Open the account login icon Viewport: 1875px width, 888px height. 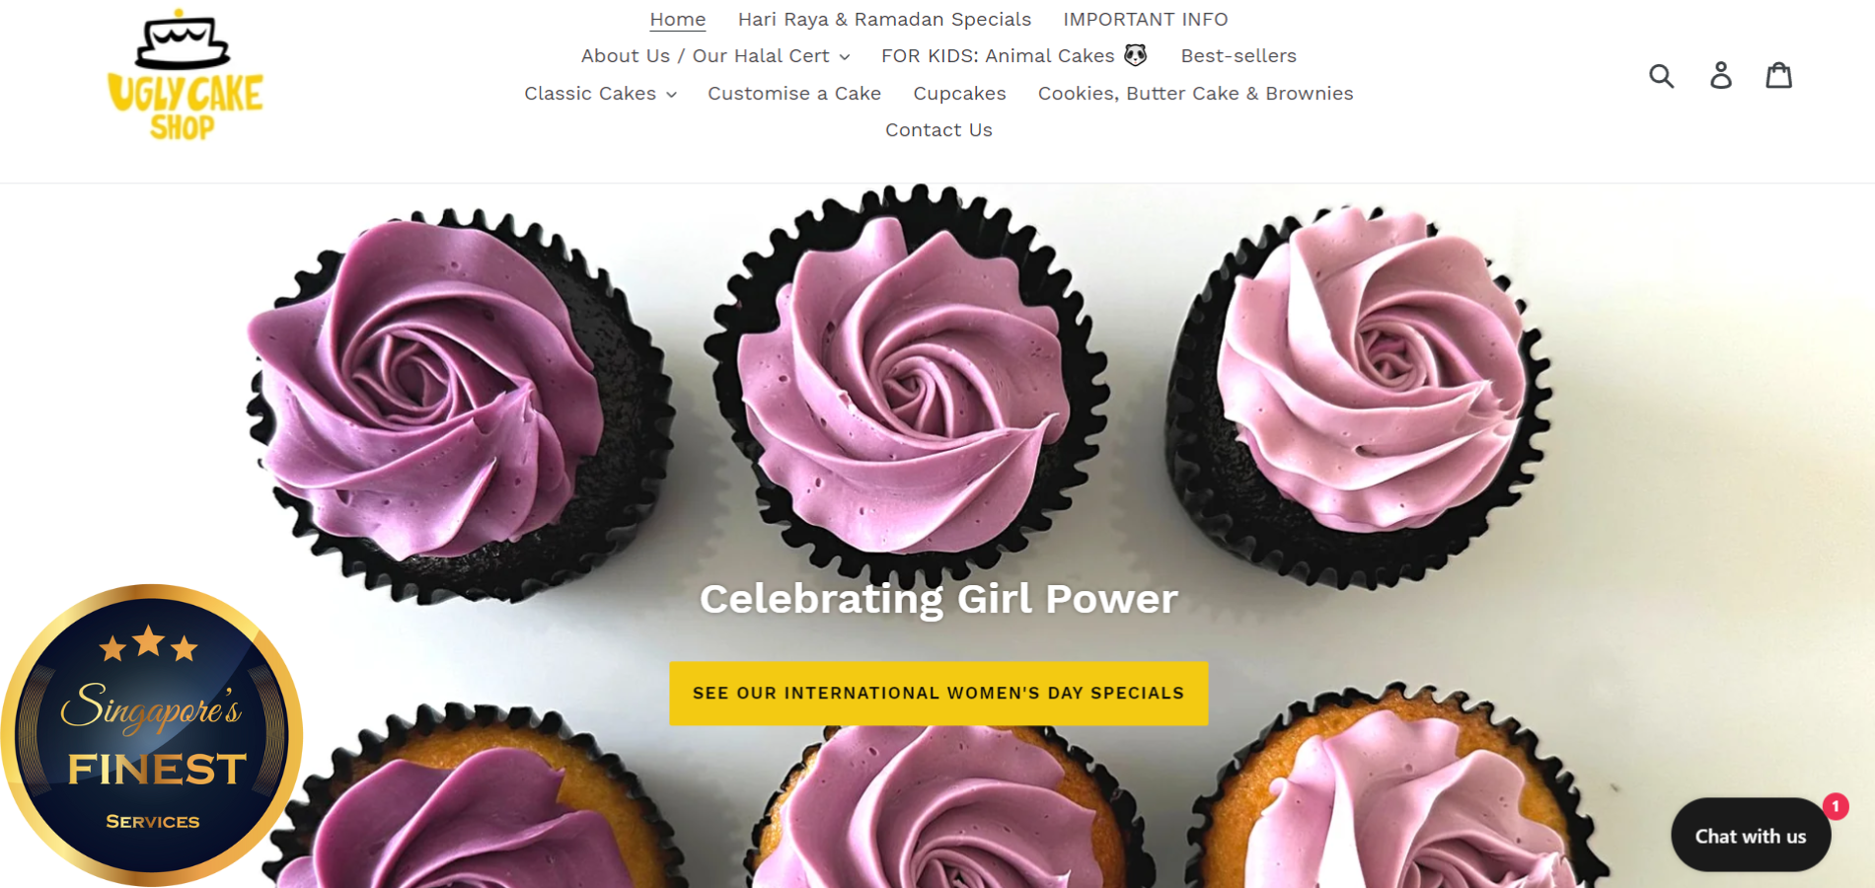[x=1721, y=76]
